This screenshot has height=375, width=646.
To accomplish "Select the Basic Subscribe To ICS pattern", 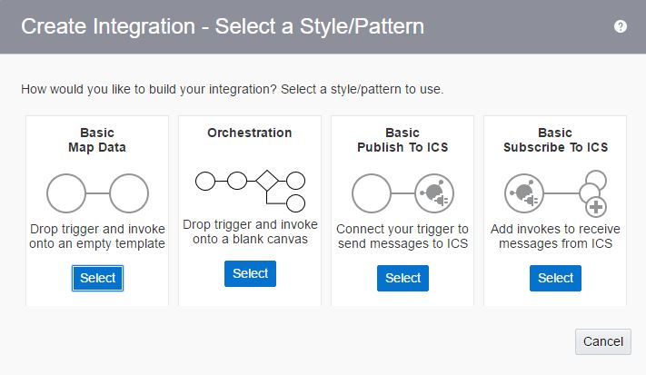I will pyautogui.click(x=555, y=278).
